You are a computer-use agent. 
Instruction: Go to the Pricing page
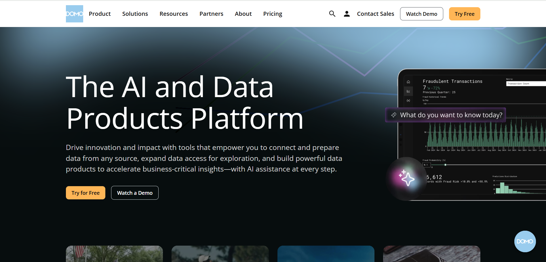click(x=273, y=14)
